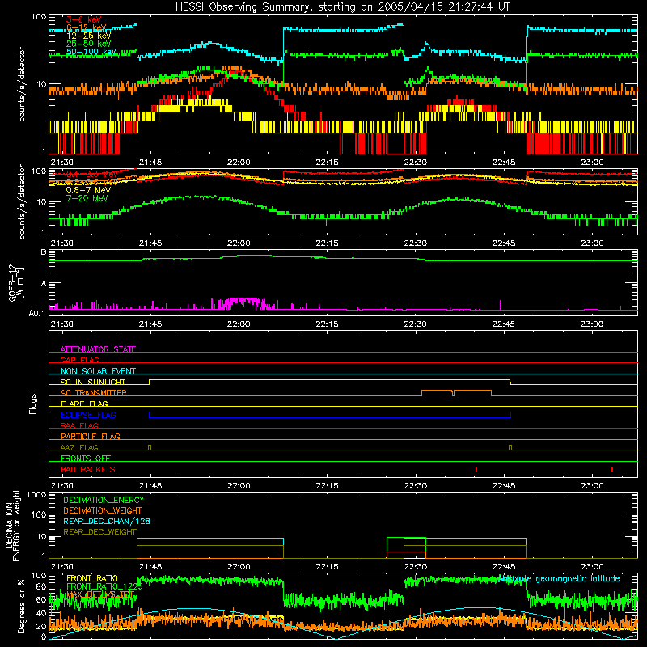Viewport: 647px width, 647px height.
Task: Select the NON_SOLAR_EVENT flag label
Action: click(x=98, y=371)
